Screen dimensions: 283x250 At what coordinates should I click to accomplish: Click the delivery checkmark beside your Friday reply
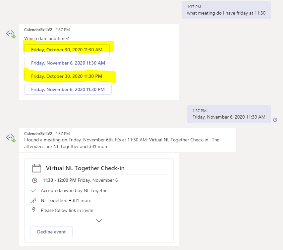(275, 120)
